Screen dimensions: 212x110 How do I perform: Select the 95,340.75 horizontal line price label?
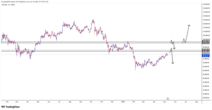206,43
